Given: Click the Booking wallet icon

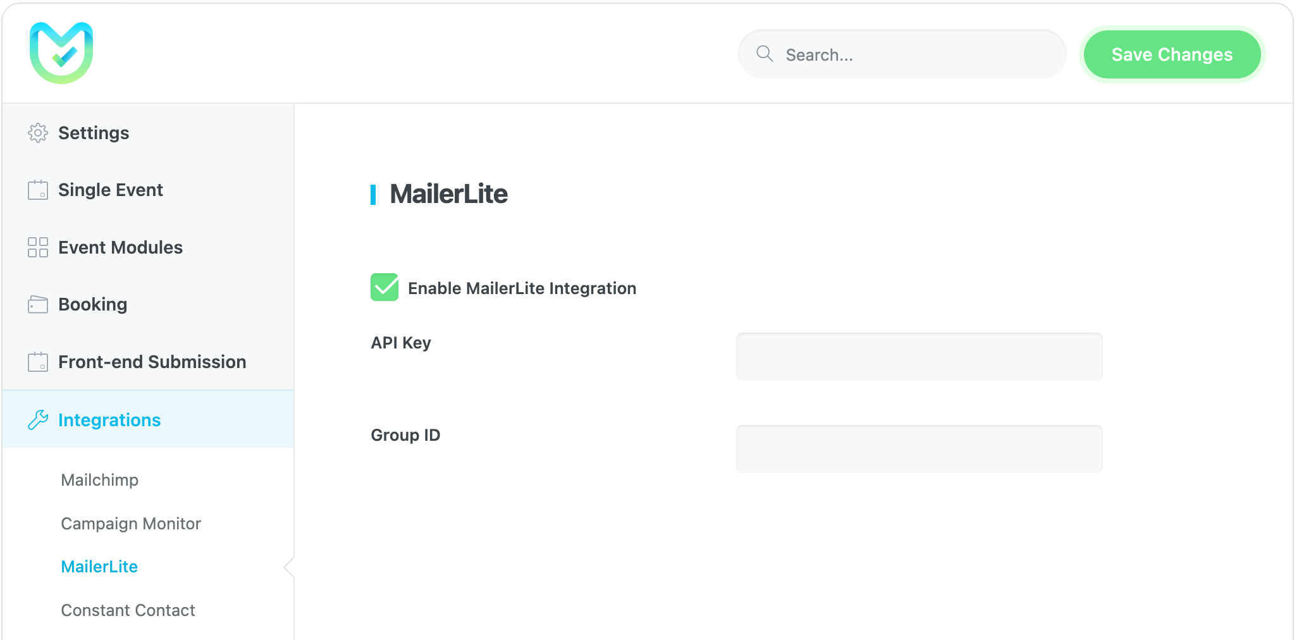Looking at the screenshot, I should tap(38, 304).
